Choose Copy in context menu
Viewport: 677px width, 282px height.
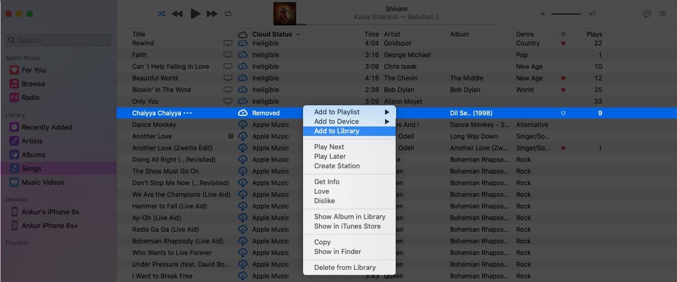[349, 242]
